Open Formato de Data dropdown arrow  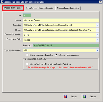point(97,40)
